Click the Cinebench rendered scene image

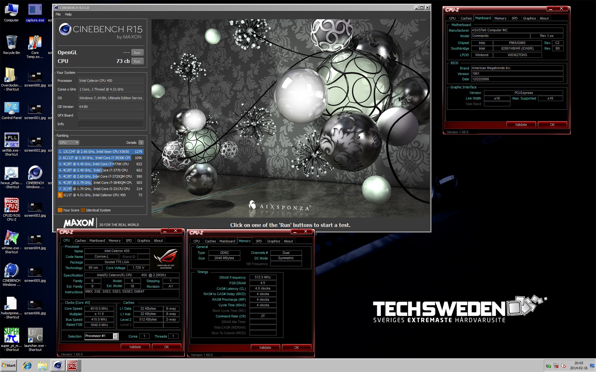291,118
